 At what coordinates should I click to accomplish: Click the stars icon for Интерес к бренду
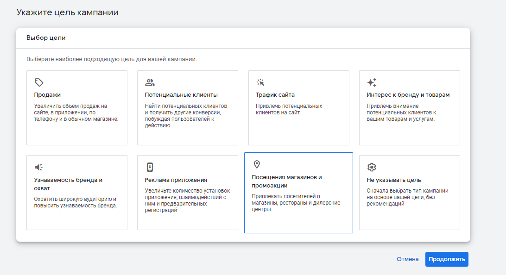[372, 82]
